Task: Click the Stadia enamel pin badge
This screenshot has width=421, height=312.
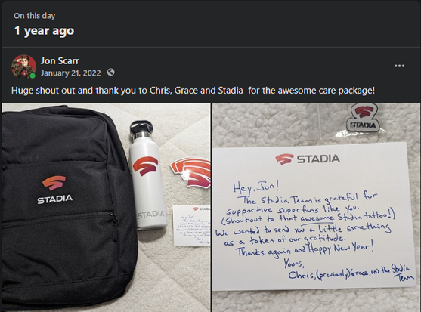Action: [363, 119]
